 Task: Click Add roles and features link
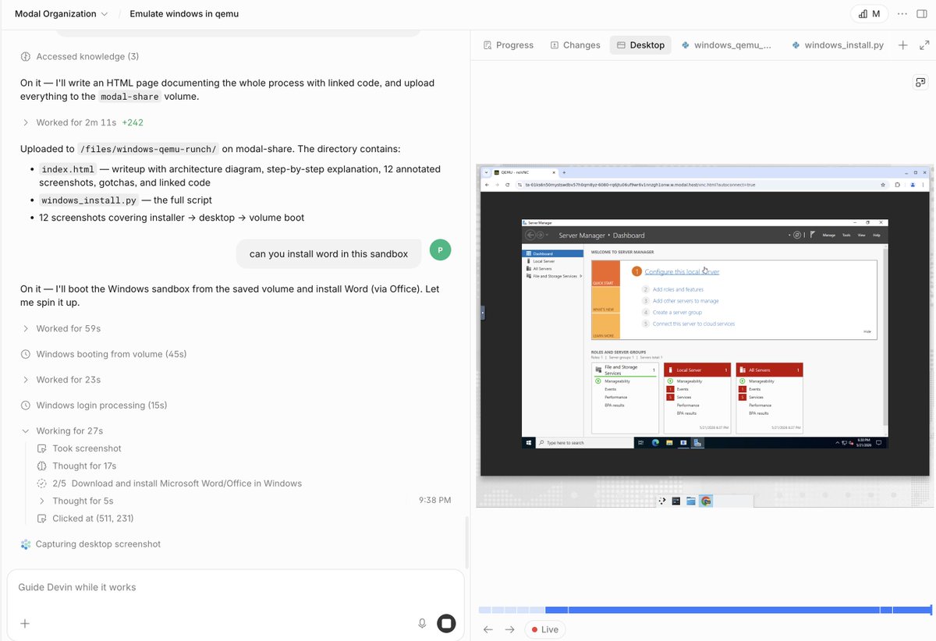coord(678,289)
